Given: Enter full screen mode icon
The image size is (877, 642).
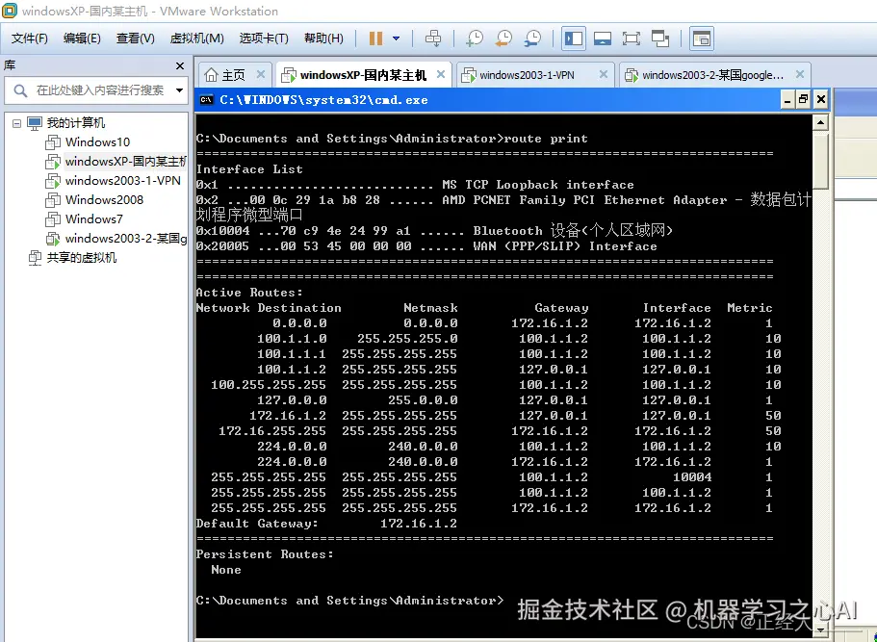Looking at the screenshot, I should pyautogui.click(x=631, y=39).
